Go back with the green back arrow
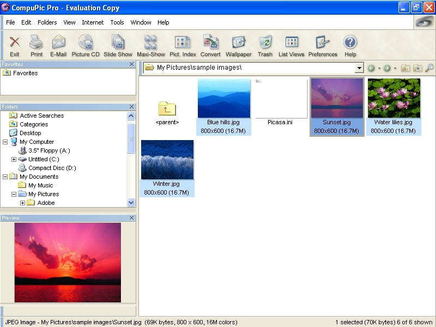The width and height of the screenshot is (436, 327). pyautogui.click(x=371, y=68)
